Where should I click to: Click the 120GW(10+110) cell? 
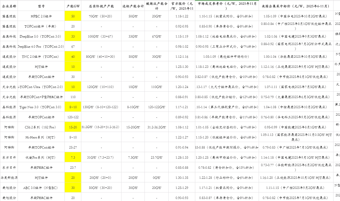tap(101, 87)
